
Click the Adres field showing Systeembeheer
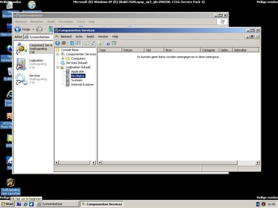(38, 37)
